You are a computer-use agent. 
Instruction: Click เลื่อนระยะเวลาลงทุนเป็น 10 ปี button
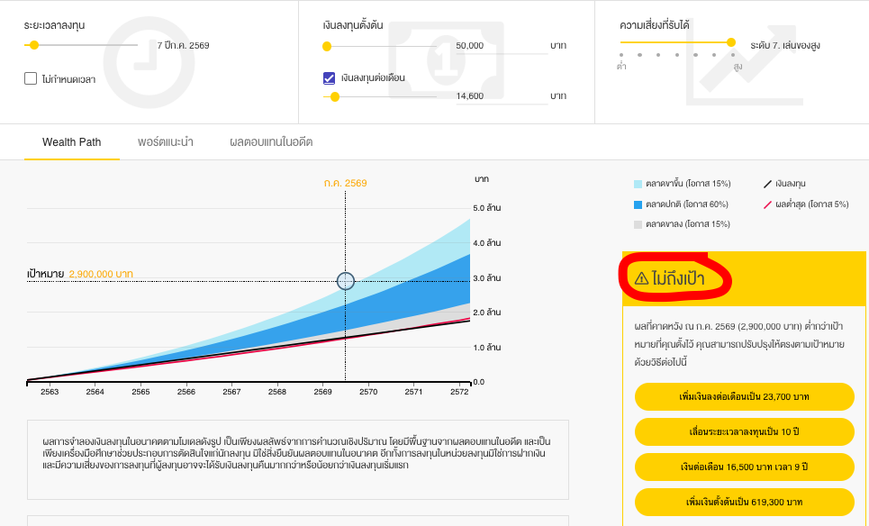(x=744, y=431)
